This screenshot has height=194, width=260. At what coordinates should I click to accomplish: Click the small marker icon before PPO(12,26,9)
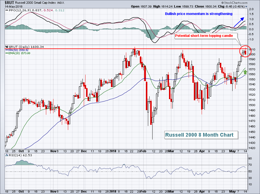pyautogui.click(x=6, y=10)
